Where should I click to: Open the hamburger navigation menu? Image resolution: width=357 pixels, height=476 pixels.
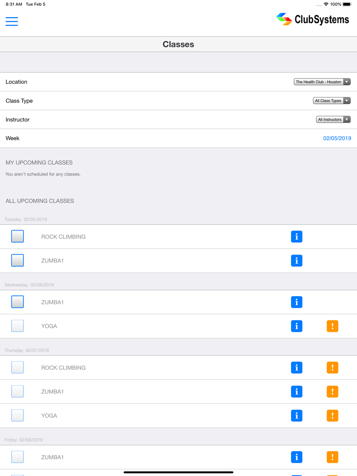(x=12, y=21)
